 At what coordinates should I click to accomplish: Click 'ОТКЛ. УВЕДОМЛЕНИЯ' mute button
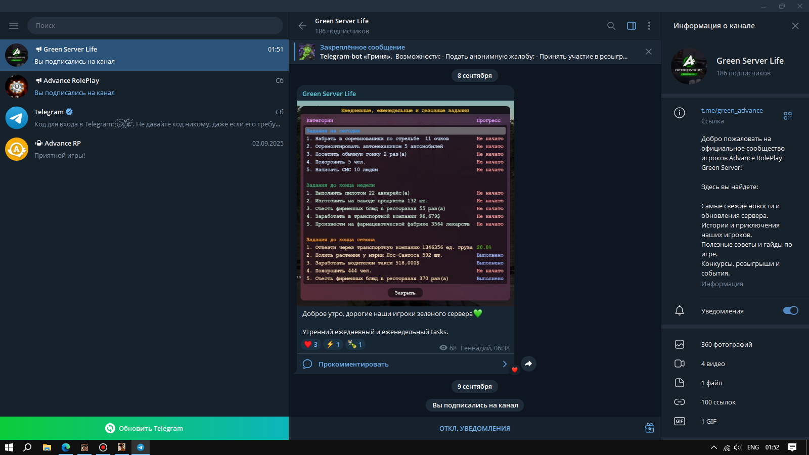click(x=475, y=428)
